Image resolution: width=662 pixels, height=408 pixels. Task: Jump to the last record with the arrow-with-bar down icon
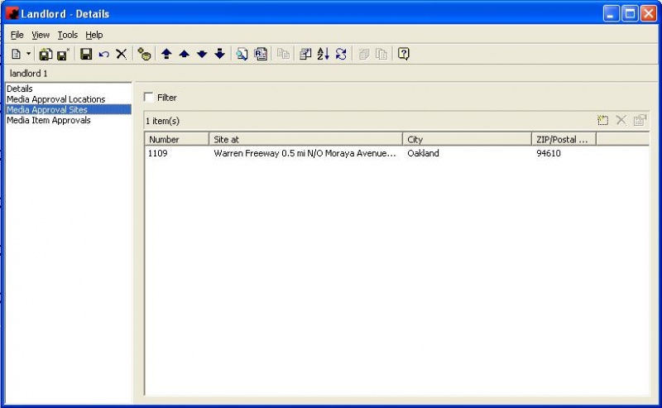[x=219, y=54]
